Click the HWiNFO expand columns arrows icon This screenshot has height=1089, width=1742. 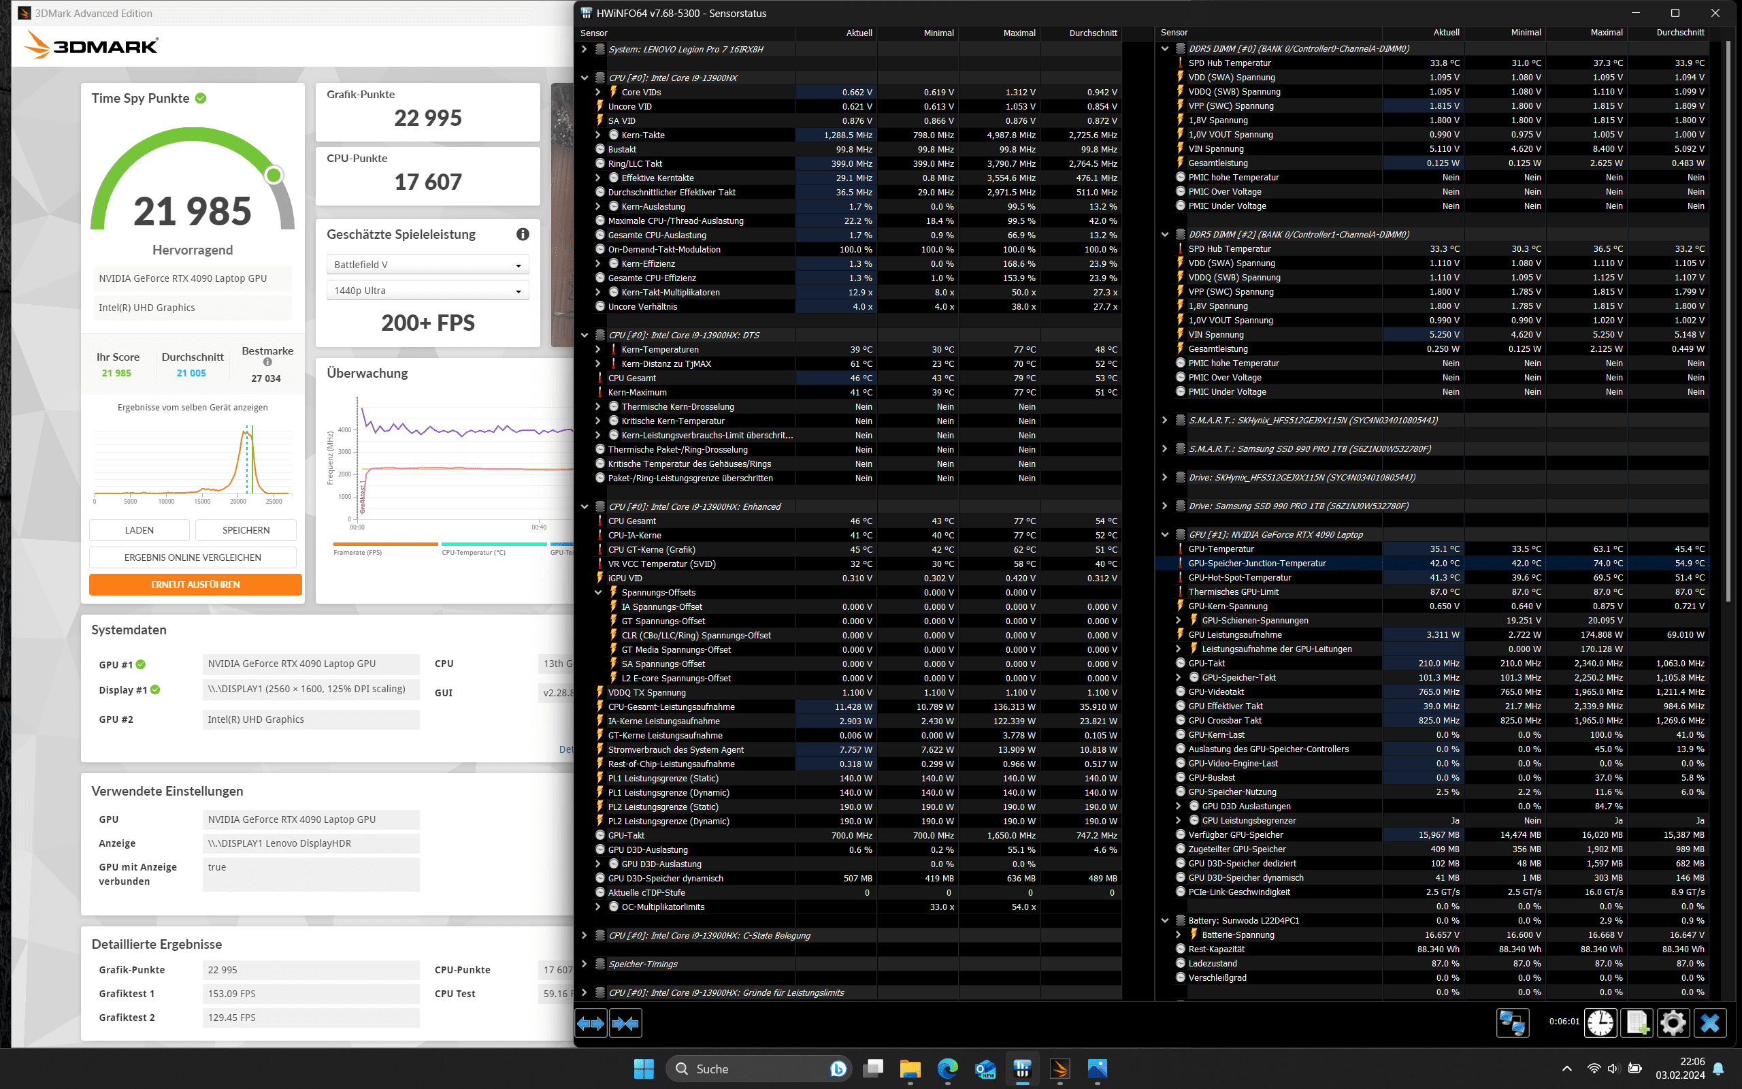coord(591,1023)
